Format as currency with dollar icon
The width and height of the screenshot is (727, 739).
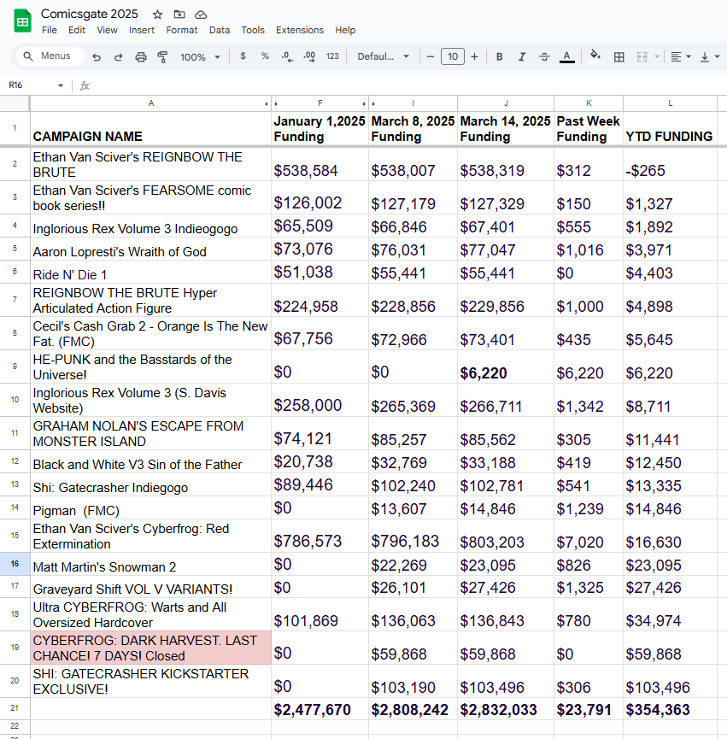(x=243, y=56)
